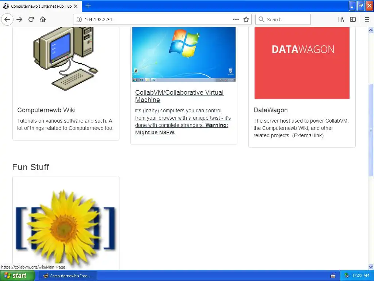The width and height of the screenshot is (374, 281).
Task: Click the on-screen keyboard tray icon
Action: 333,276
